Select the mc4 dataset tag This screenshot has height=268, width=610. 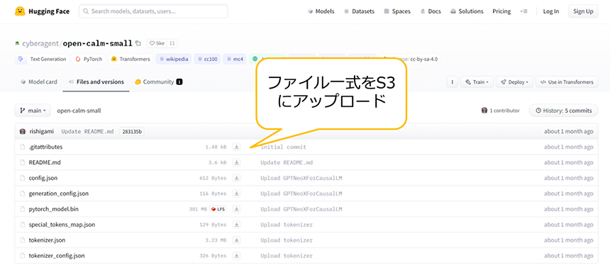click(235, 59)
